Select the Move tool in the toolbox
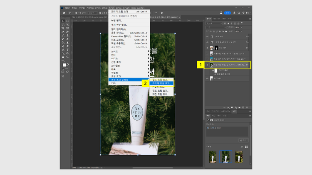The width and height of the screenshot is (312, 175). click(63, 21)
